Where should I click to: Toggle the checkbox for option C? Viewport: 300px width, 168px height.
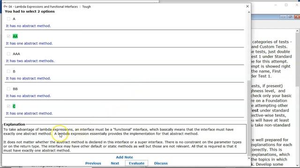[x=8, y=106]
